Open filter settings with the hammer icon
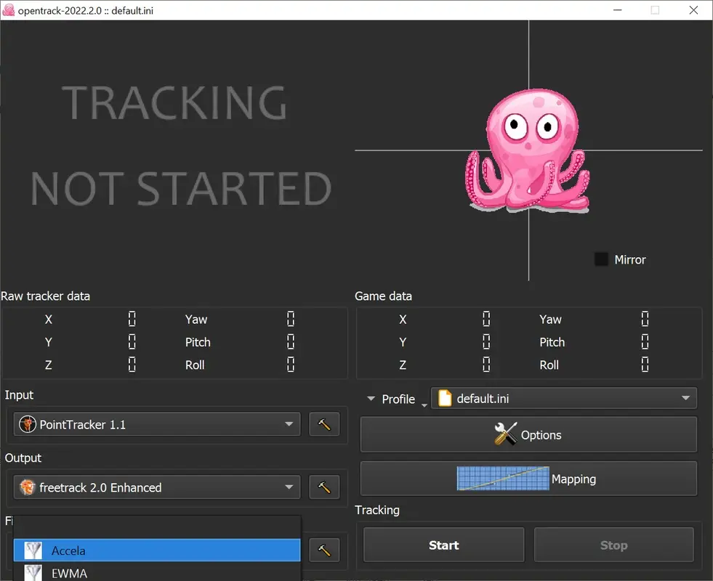Viewport: 713px width, 581px height. click(324, 550)
